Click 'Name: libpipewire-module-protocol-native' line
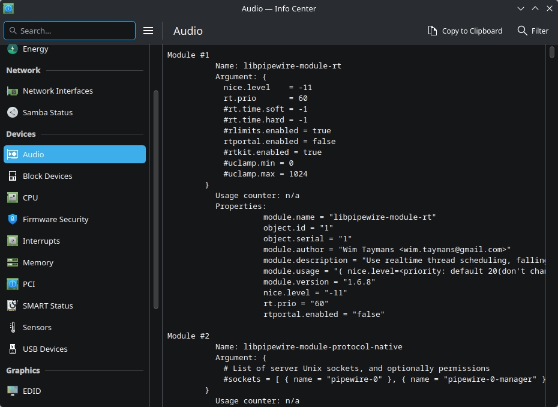This screenshot has height=407, width=558. click(309, 346)
